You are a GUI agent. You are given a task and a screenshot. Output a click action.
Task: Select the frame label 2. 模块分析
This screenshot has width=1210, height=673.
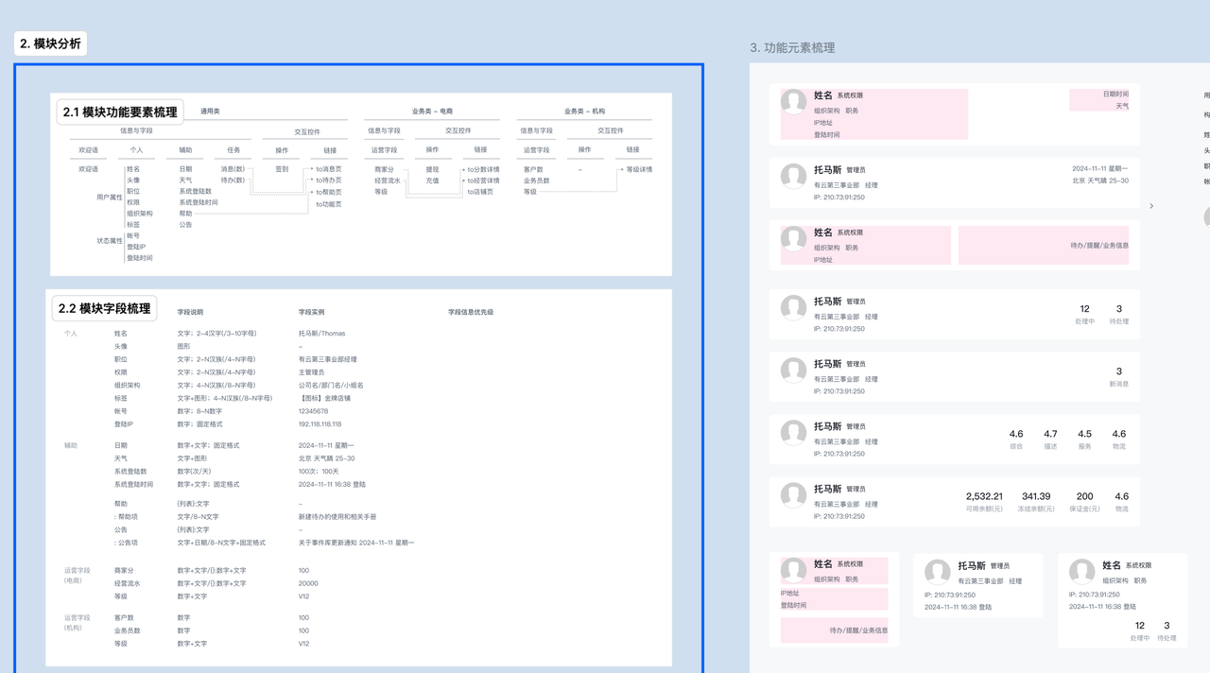(51, 43)
